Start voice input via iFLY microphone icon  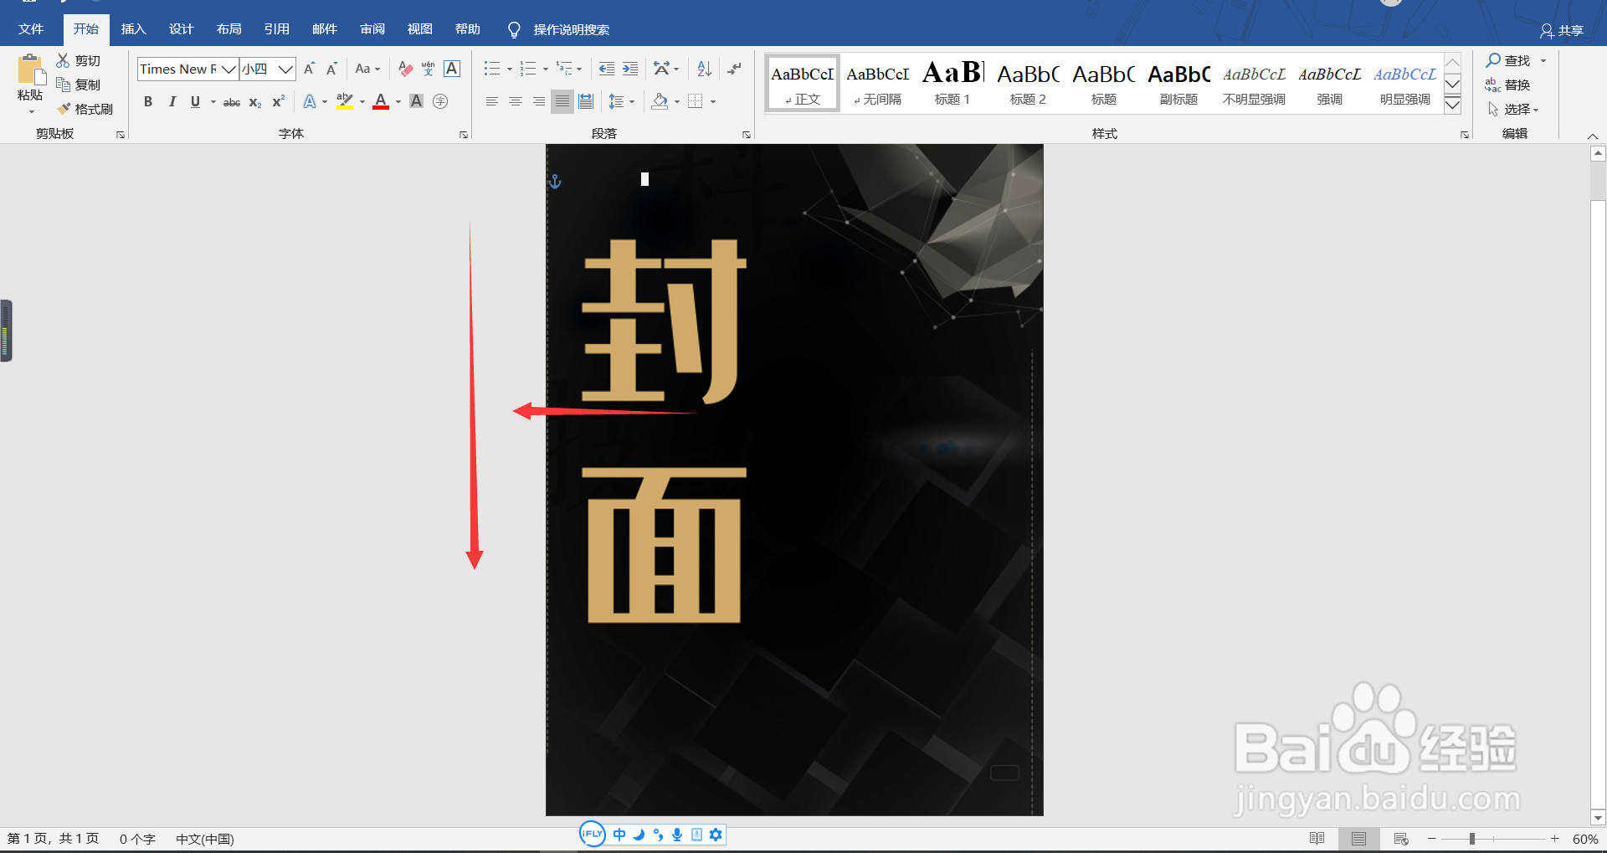677,834
